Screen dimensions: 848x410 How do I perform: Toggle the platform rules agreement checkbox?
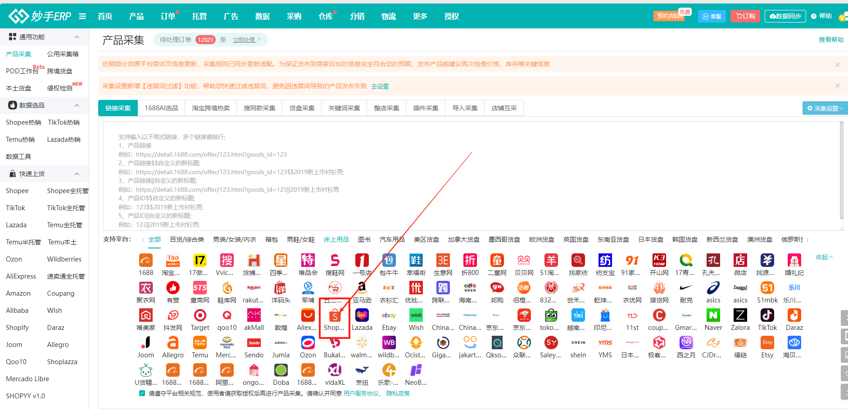click(x=142, y=393)
